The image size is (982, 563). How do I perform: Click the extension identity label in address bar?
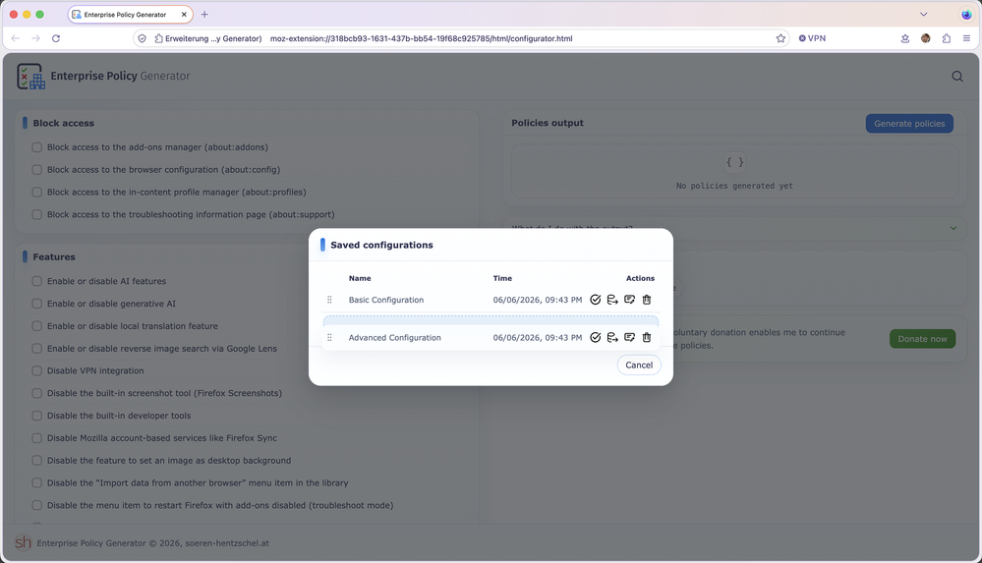(x=208, y=38)
